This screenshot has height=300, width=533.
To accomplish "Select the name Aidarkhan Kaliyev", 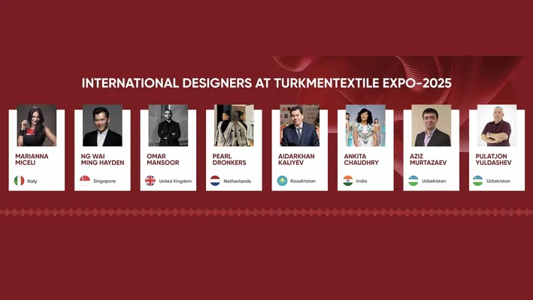I will point(296,159).
